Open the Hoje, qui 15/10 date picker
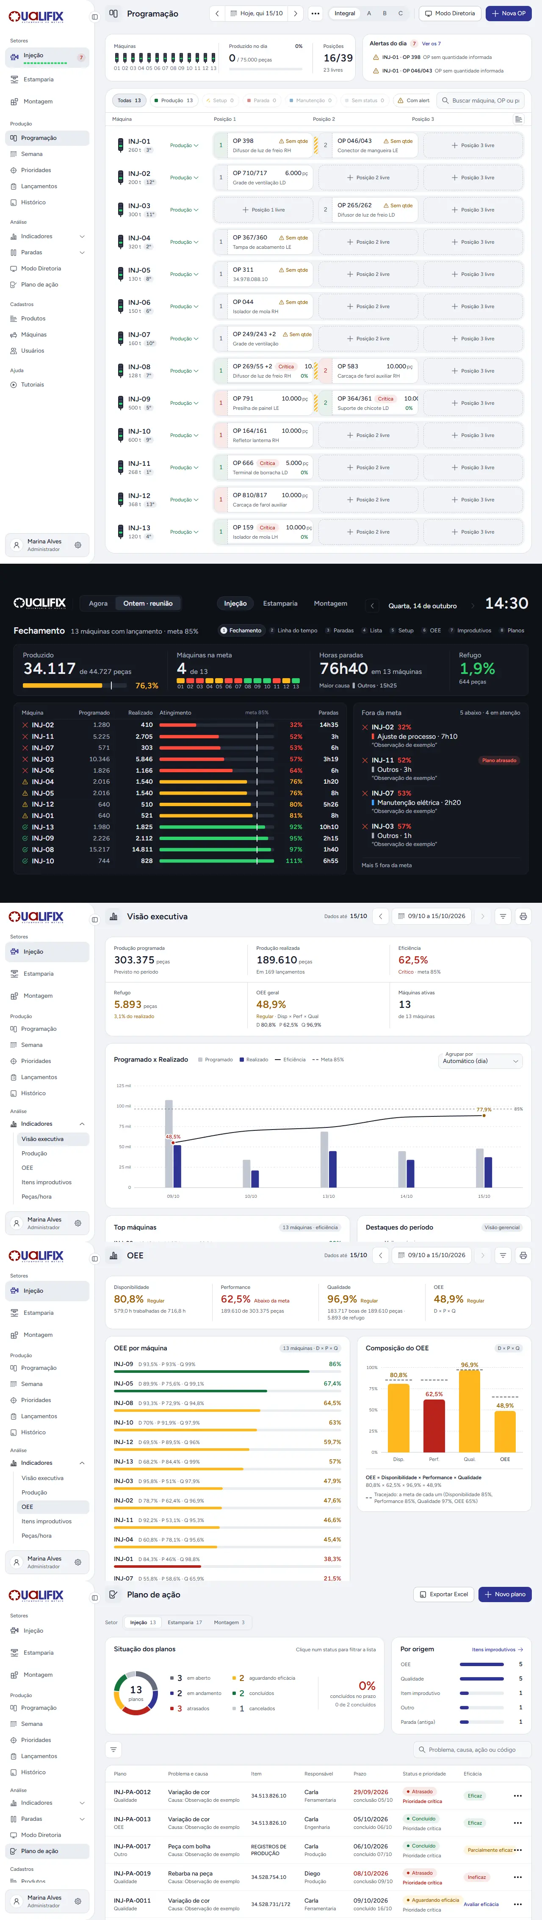 [256, 14]
